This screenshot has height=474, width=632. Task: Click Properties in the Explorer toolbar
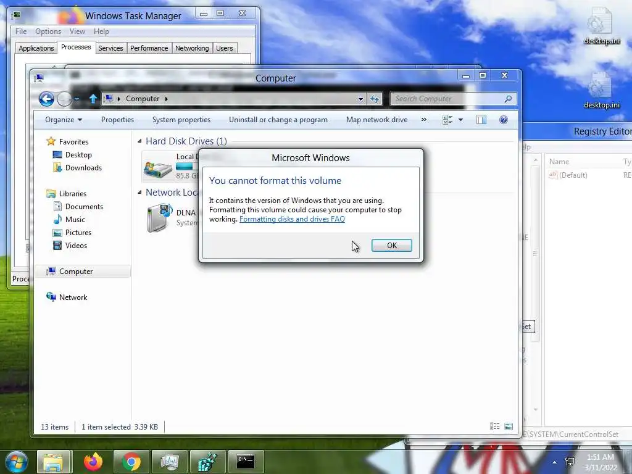117,120
